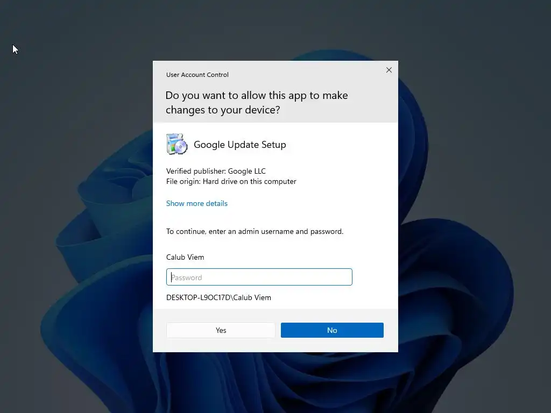The image size is (551, 413).
Task: Click the 'To continue, enter an admin username' text
Action: pos(255,231)
